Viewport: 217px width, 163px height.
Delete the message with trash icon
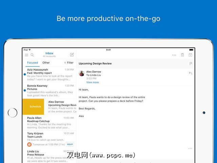182,55
